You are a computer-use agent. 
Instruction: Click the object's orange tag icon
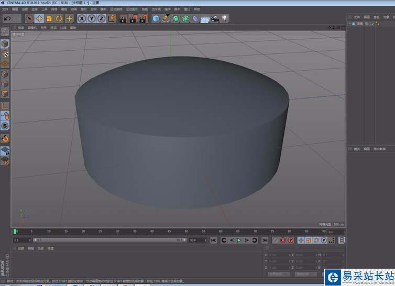(x=378, y=24)
